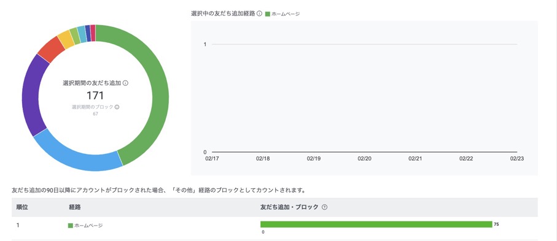
Task: Click info icon next to 選択中の友だち追加経路
Action: tap(259, 14)
